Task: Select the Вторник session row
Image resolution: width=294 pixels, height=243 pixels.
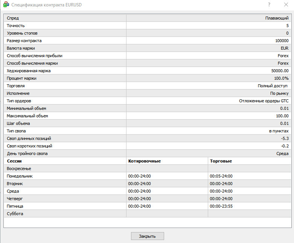Action: click(147, 184)
